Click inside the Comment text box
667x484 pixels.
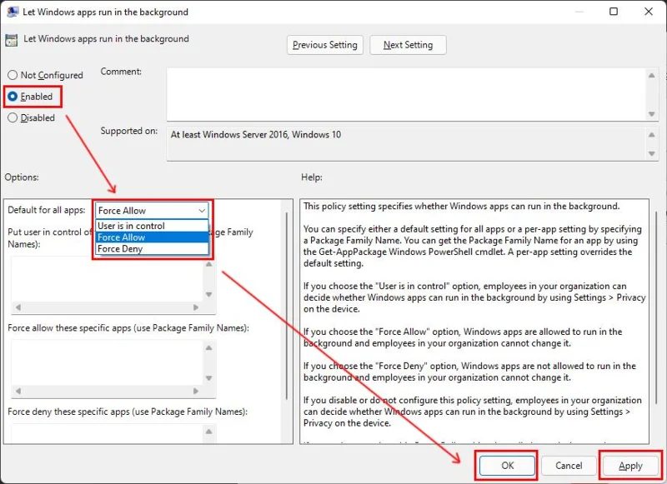pyautogui.click(x=406, y=94)
